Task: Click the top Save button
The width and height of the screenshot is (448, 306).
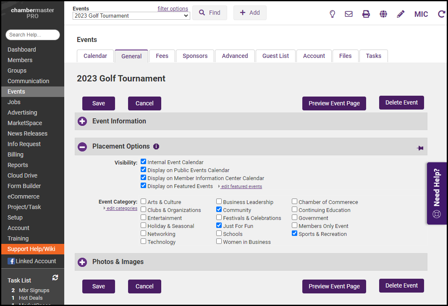Action: pyautogui.click(x=99, y=103)
